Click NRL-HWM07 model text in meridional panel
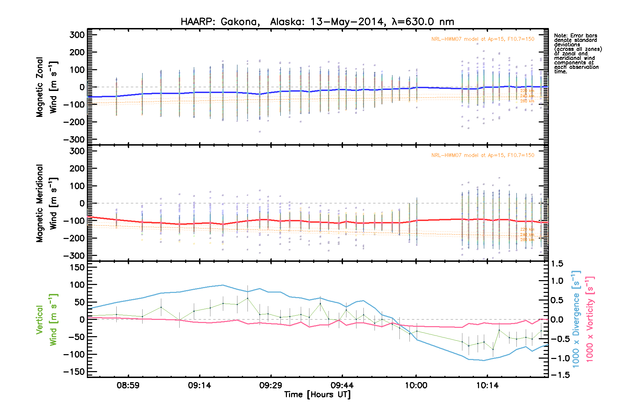The height and width of the screenshot is (415, 623). click(482, 155)
